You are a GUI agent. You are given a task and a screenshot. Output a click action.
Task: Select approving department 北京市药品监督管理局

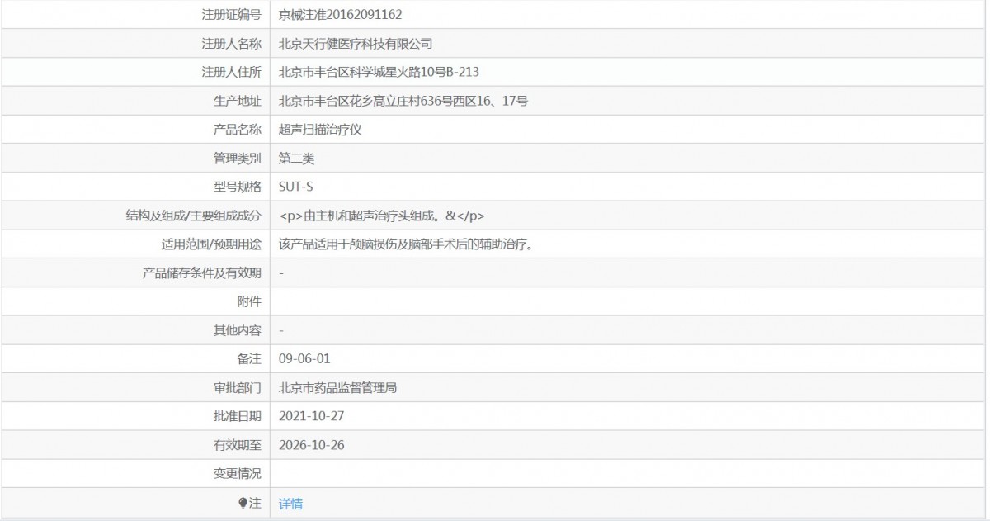pos(338,387)
